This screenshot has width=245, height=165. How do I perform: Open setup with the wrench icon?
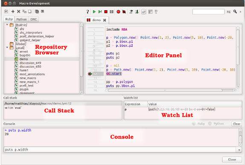pos(156,11)
